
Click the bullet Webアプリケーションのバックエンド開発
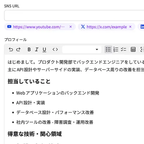(x=58, y=93)
